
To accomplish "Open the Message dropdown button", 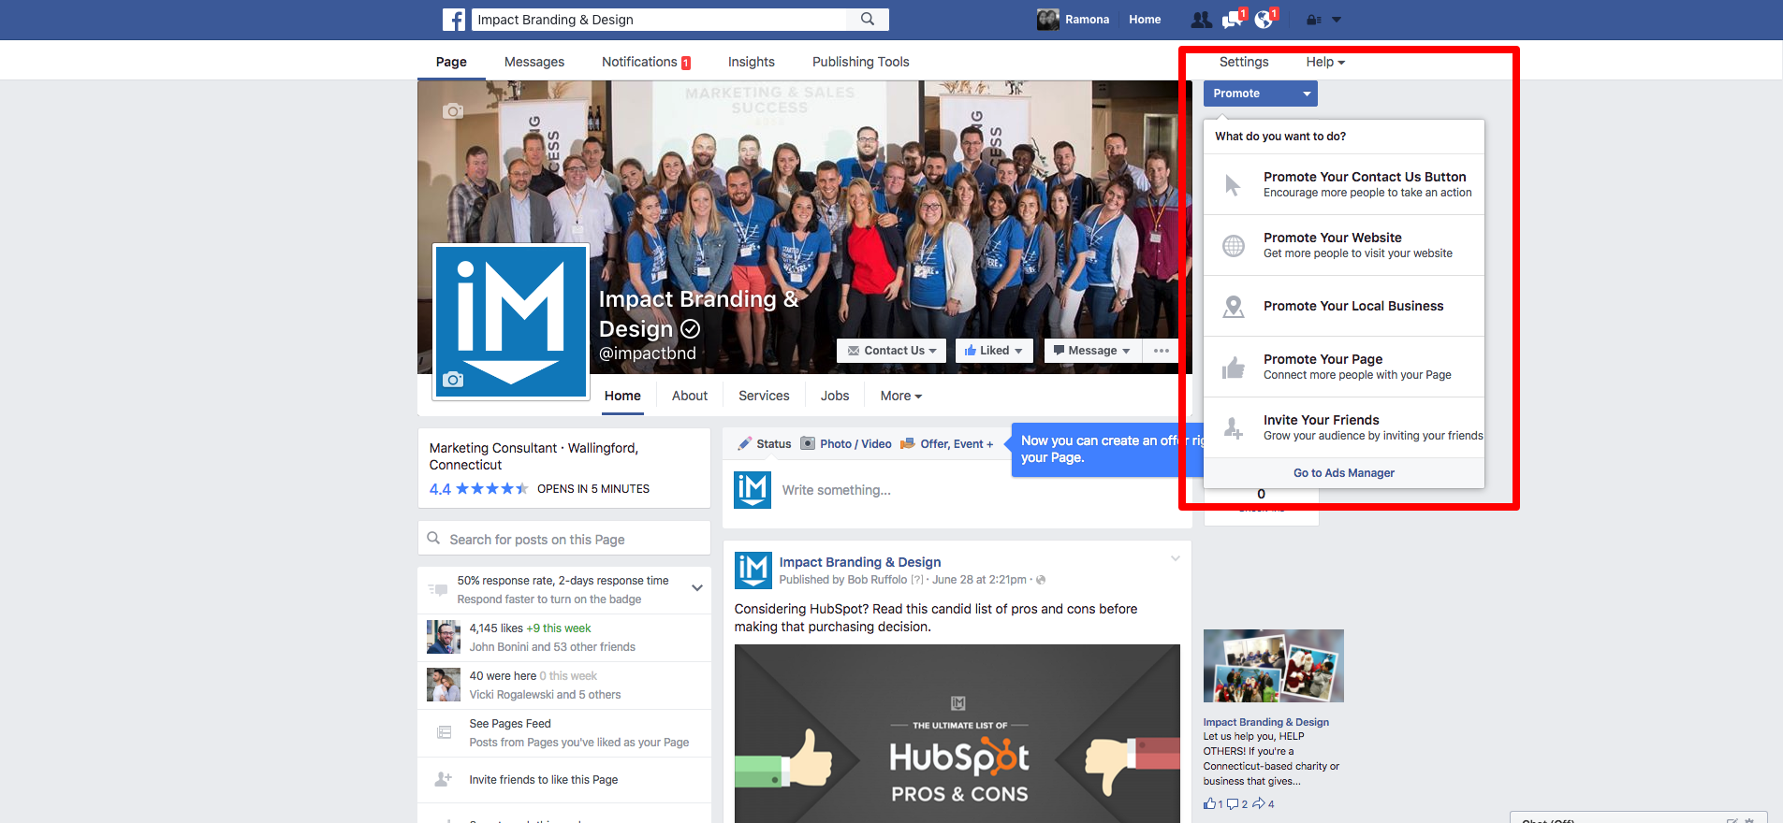I will pyautogui.click(x=1091, y=351).
